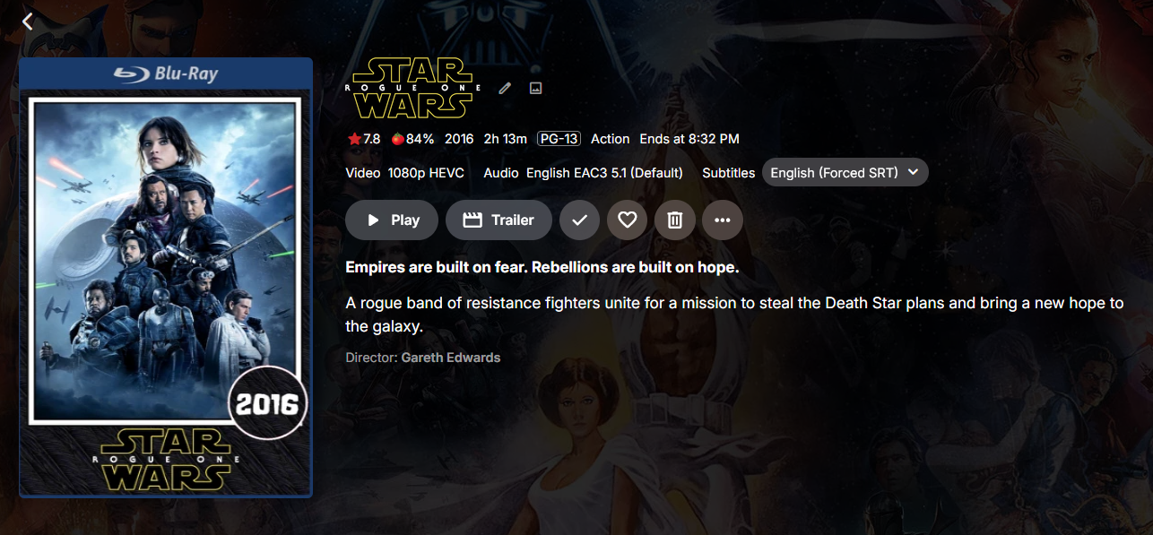Toggle the heart favorite button
This screenshot has height=535, width=1153.
click(628, 220)
